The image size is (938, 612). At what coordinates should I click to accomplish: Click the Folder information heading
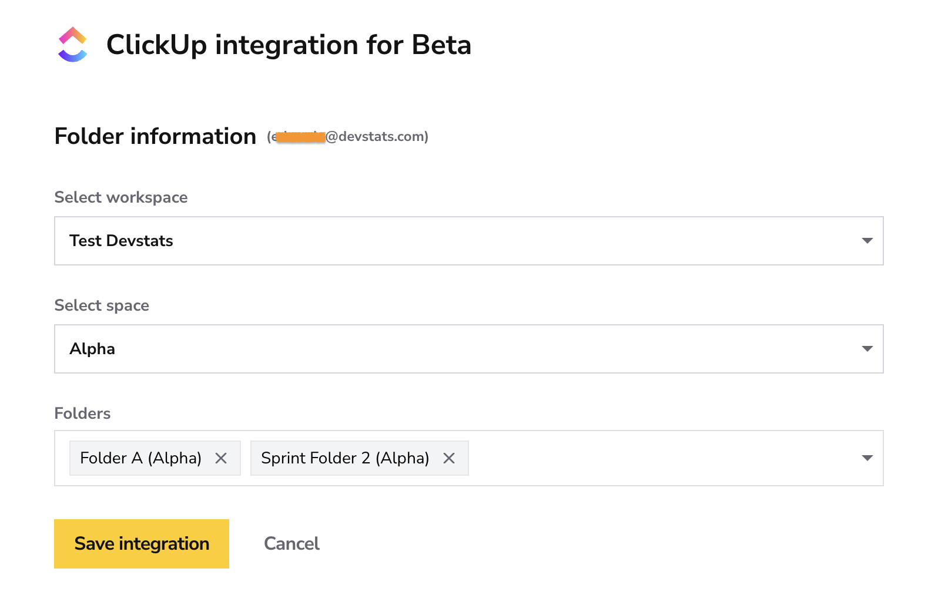pos(155,136)
